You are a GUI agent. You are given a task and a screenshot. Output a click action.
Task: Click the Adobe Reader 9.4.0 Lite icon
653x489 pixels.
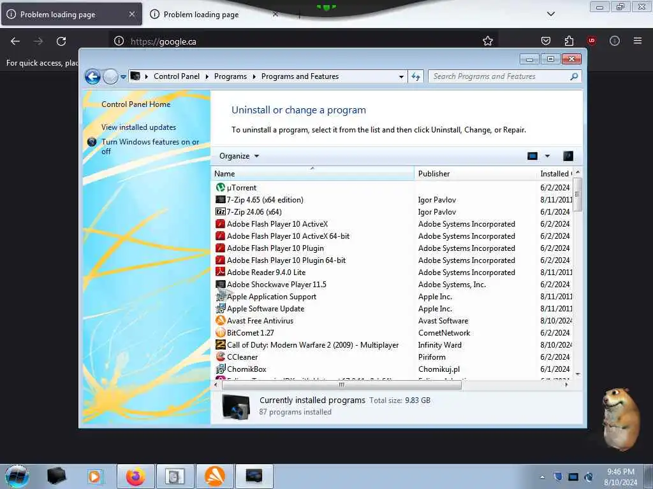[x=220, y=272]
